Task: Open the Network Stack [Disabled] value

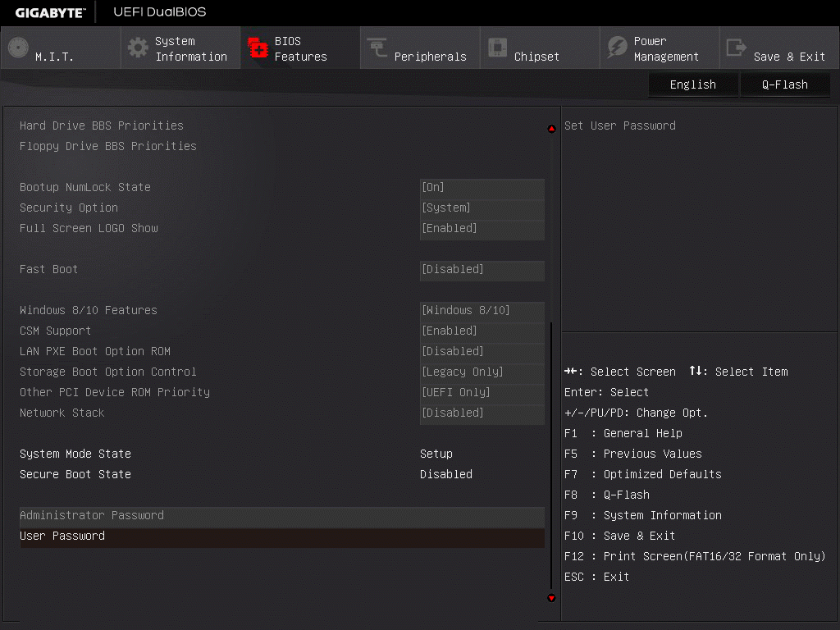Action: click(x=482, y=413)
